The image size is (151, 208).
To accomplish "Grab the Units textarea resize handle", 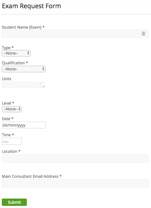I will (x=43, y=86).
